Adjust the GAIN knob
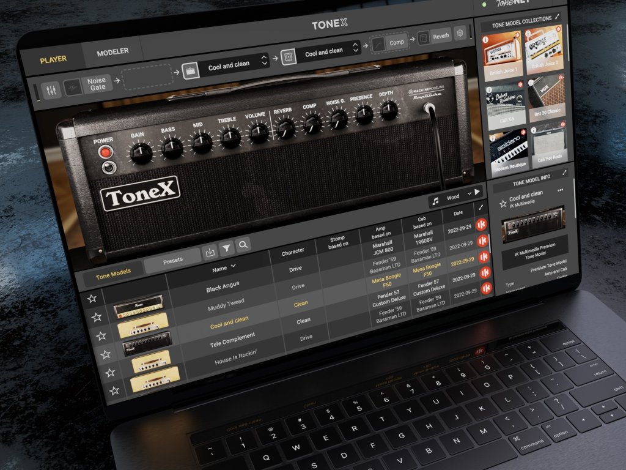626x470 pixels. tap(141, 152)
